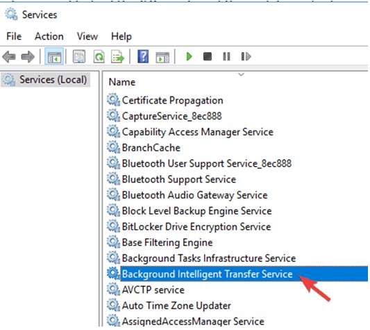The height and width of the screenshot is (330, 370).
Task: Click the Export List toolbar icon
Action: pyautogui.click(x=117, y=56)
